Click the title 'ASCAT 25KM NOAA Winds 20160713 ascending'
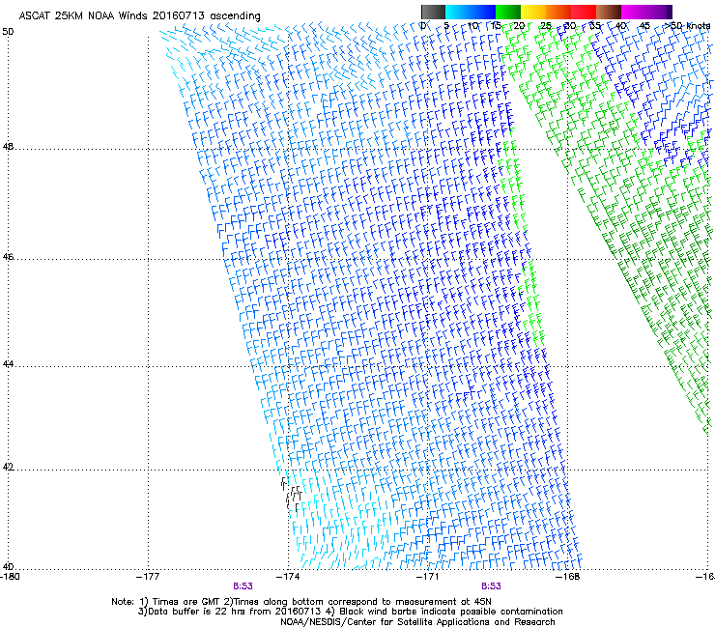 [139, 16]
